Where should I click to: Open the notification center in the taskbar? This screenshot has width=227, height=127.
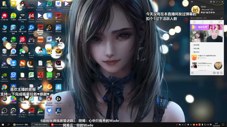[x=223, y=124]
